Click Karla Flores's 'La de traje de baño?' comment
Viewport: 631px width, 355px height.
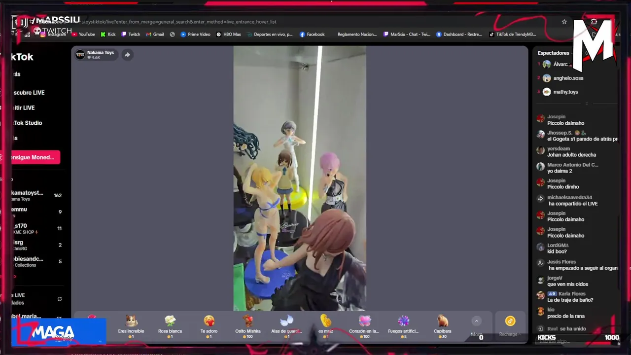coord(565,297)
